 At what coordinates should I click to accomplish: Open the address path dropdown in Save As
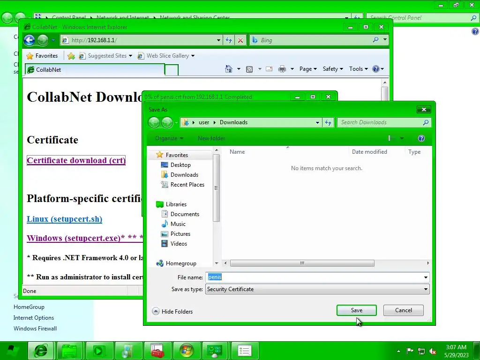pos(317,122)
